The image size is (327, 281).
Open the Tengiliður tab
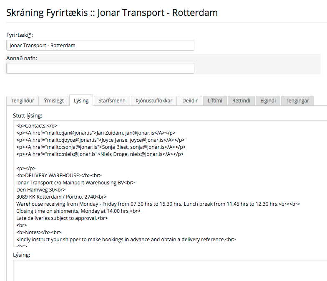coord(23,100)
